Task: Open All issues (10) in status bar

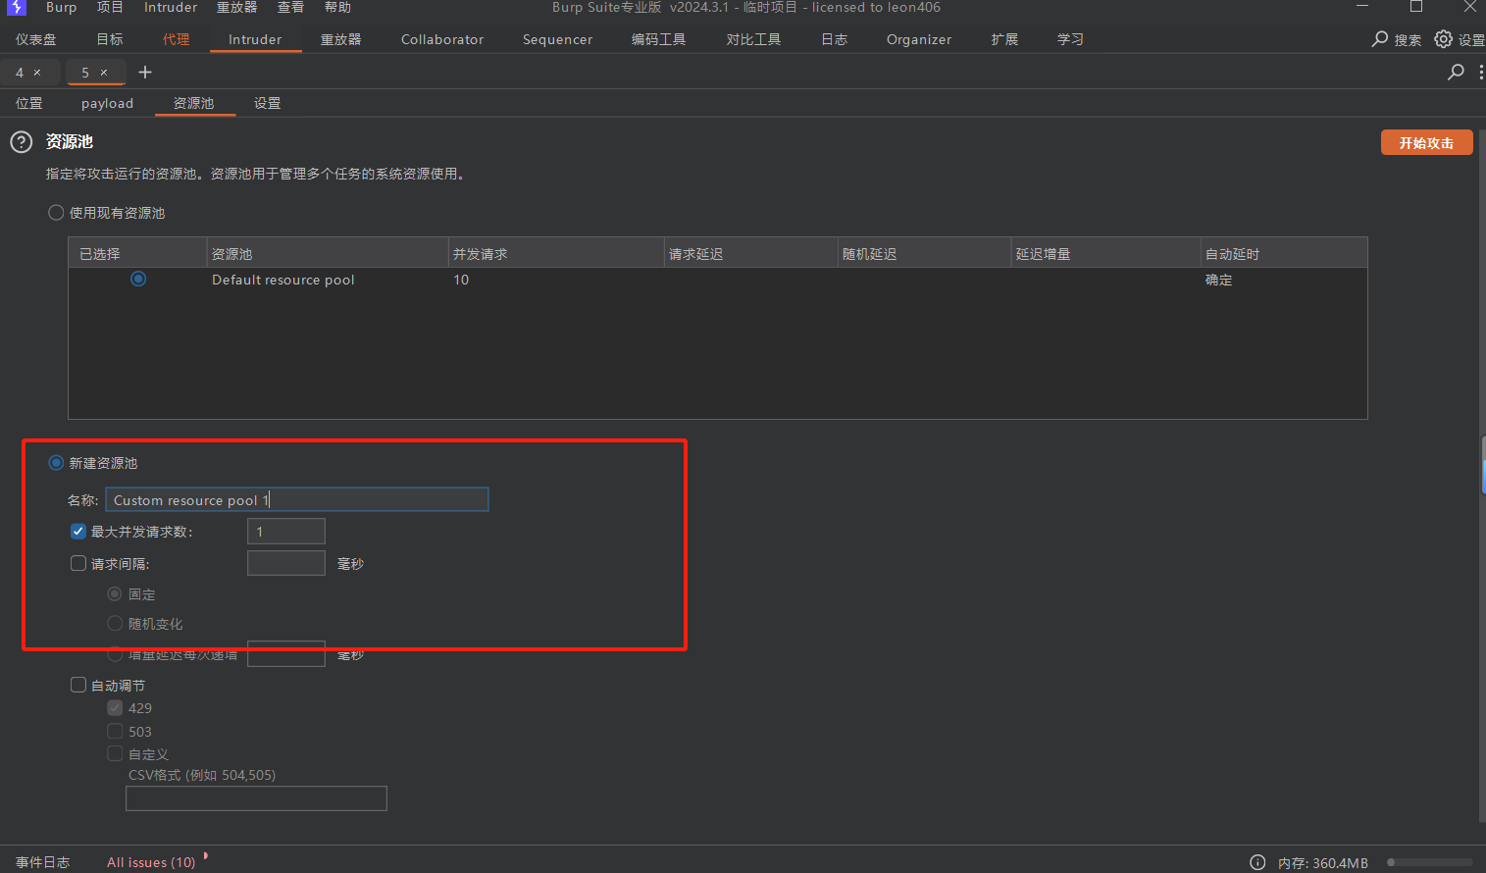Action: (151, 862)
